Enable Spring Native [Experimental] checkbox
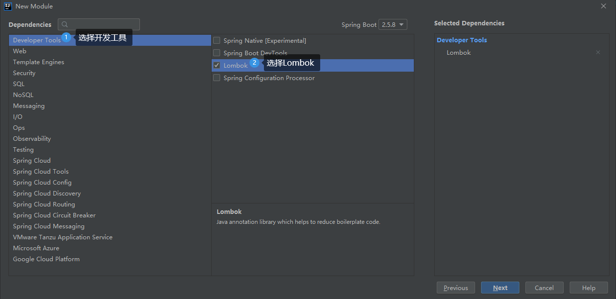Screen dimensions: 616x299 coord(217,40)
